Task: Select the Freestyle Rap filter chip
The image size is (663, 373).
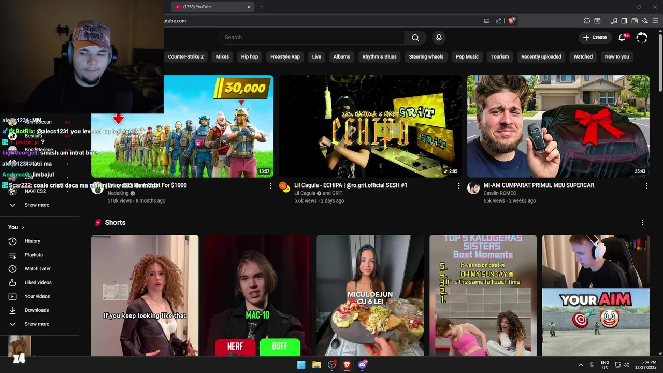Action: (x=285, y=56)
